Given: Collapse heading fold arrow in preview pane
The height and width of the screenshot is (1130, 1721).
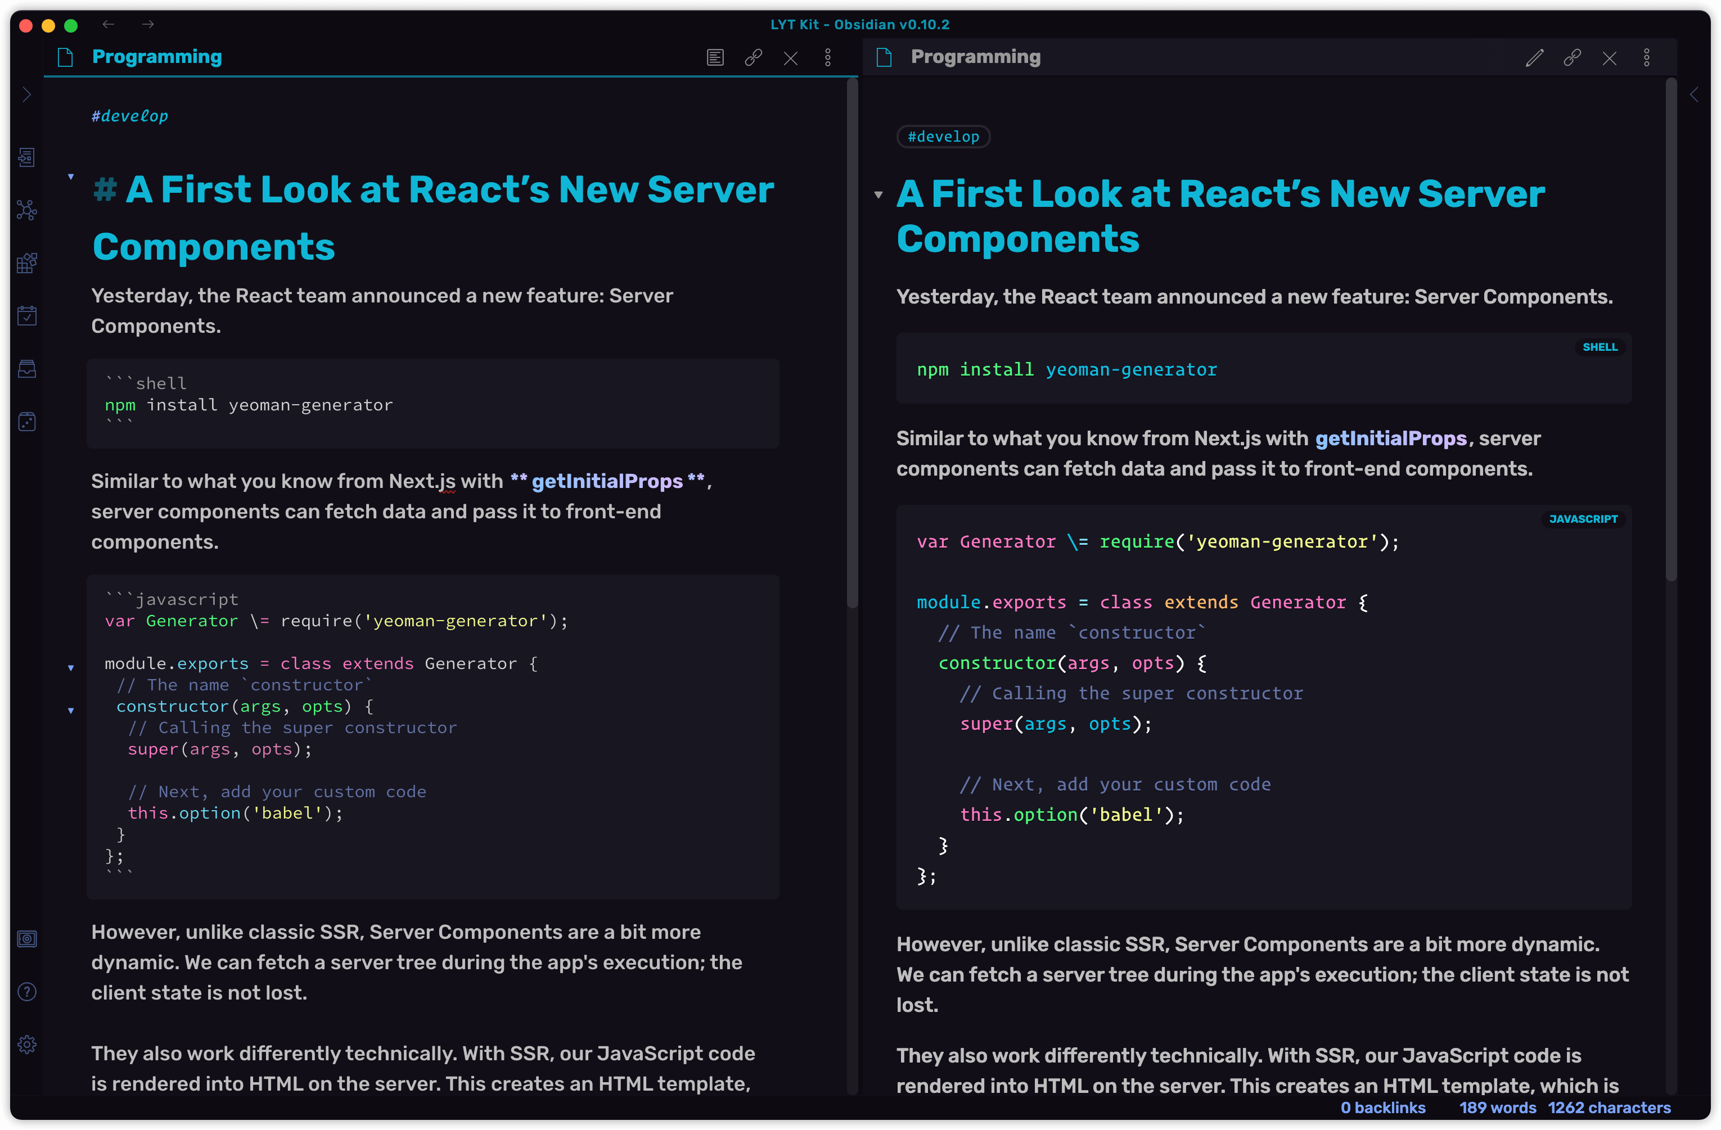Looking at the screenshot, I should tap(878, 195).
